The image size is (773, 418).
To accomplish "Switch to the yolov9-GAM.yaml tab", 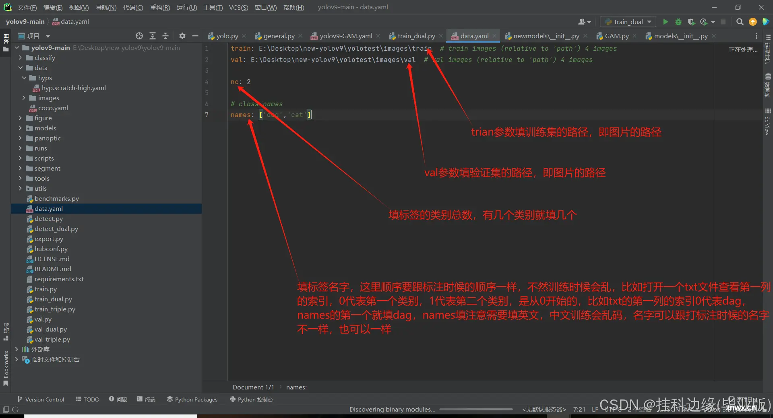I will tap(345, 36).
